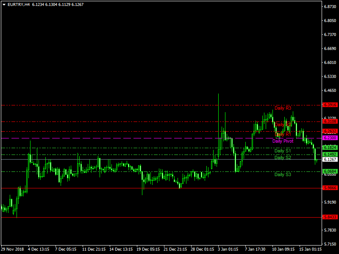This screenshot has width=339, height=254.
Task: Select the Daily S2 support label
Action: pos(283,157)
